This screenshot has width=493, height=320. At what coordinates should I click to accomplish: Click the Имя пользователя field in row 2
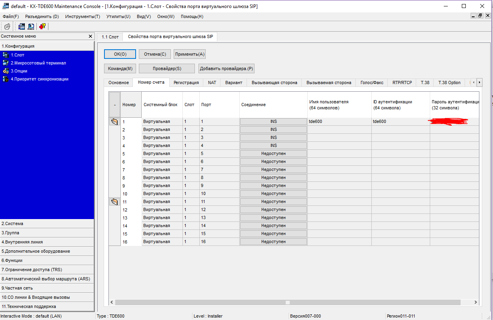click(x=339, y=129)
